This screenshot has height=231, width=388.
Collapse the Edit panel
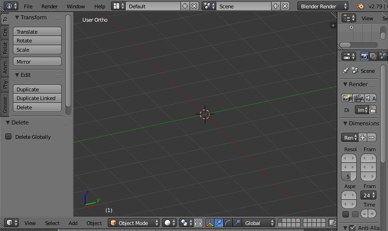tap(17, 75)
